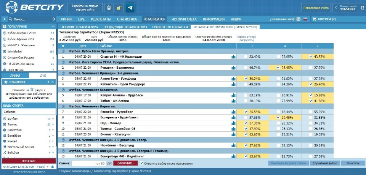366x175 pixels.
Task: Toggle 'Очистить выбор после оформления' checkbox
Action: (x=142, y=163)
